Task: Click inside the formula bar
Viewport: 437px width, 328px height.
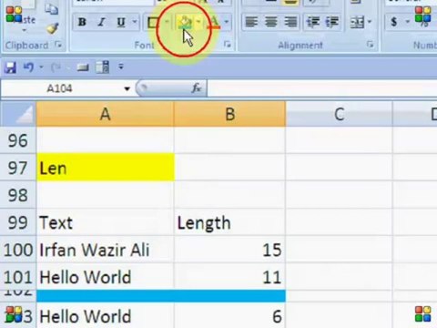Action: (x=322, y=88)
